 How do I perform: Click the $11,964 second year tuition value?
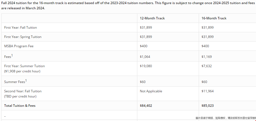coord(207,91)
